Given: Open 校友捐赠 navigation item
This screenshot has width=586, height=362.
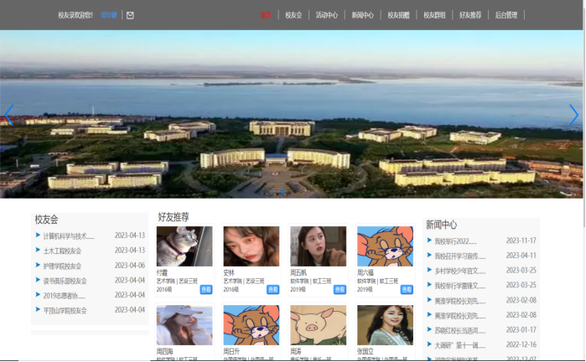Looking at the screenshot, I should coord(398,15).
